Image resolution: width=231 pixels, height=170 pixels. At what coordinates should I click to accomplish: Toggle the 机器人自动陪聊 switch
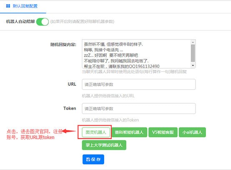point(43,22)
